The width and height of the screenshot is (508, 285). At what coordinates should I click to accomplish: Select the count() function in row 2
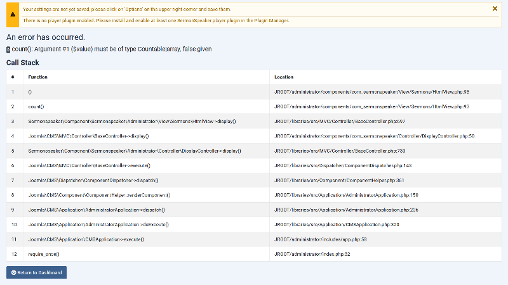(x=36, y=106)
